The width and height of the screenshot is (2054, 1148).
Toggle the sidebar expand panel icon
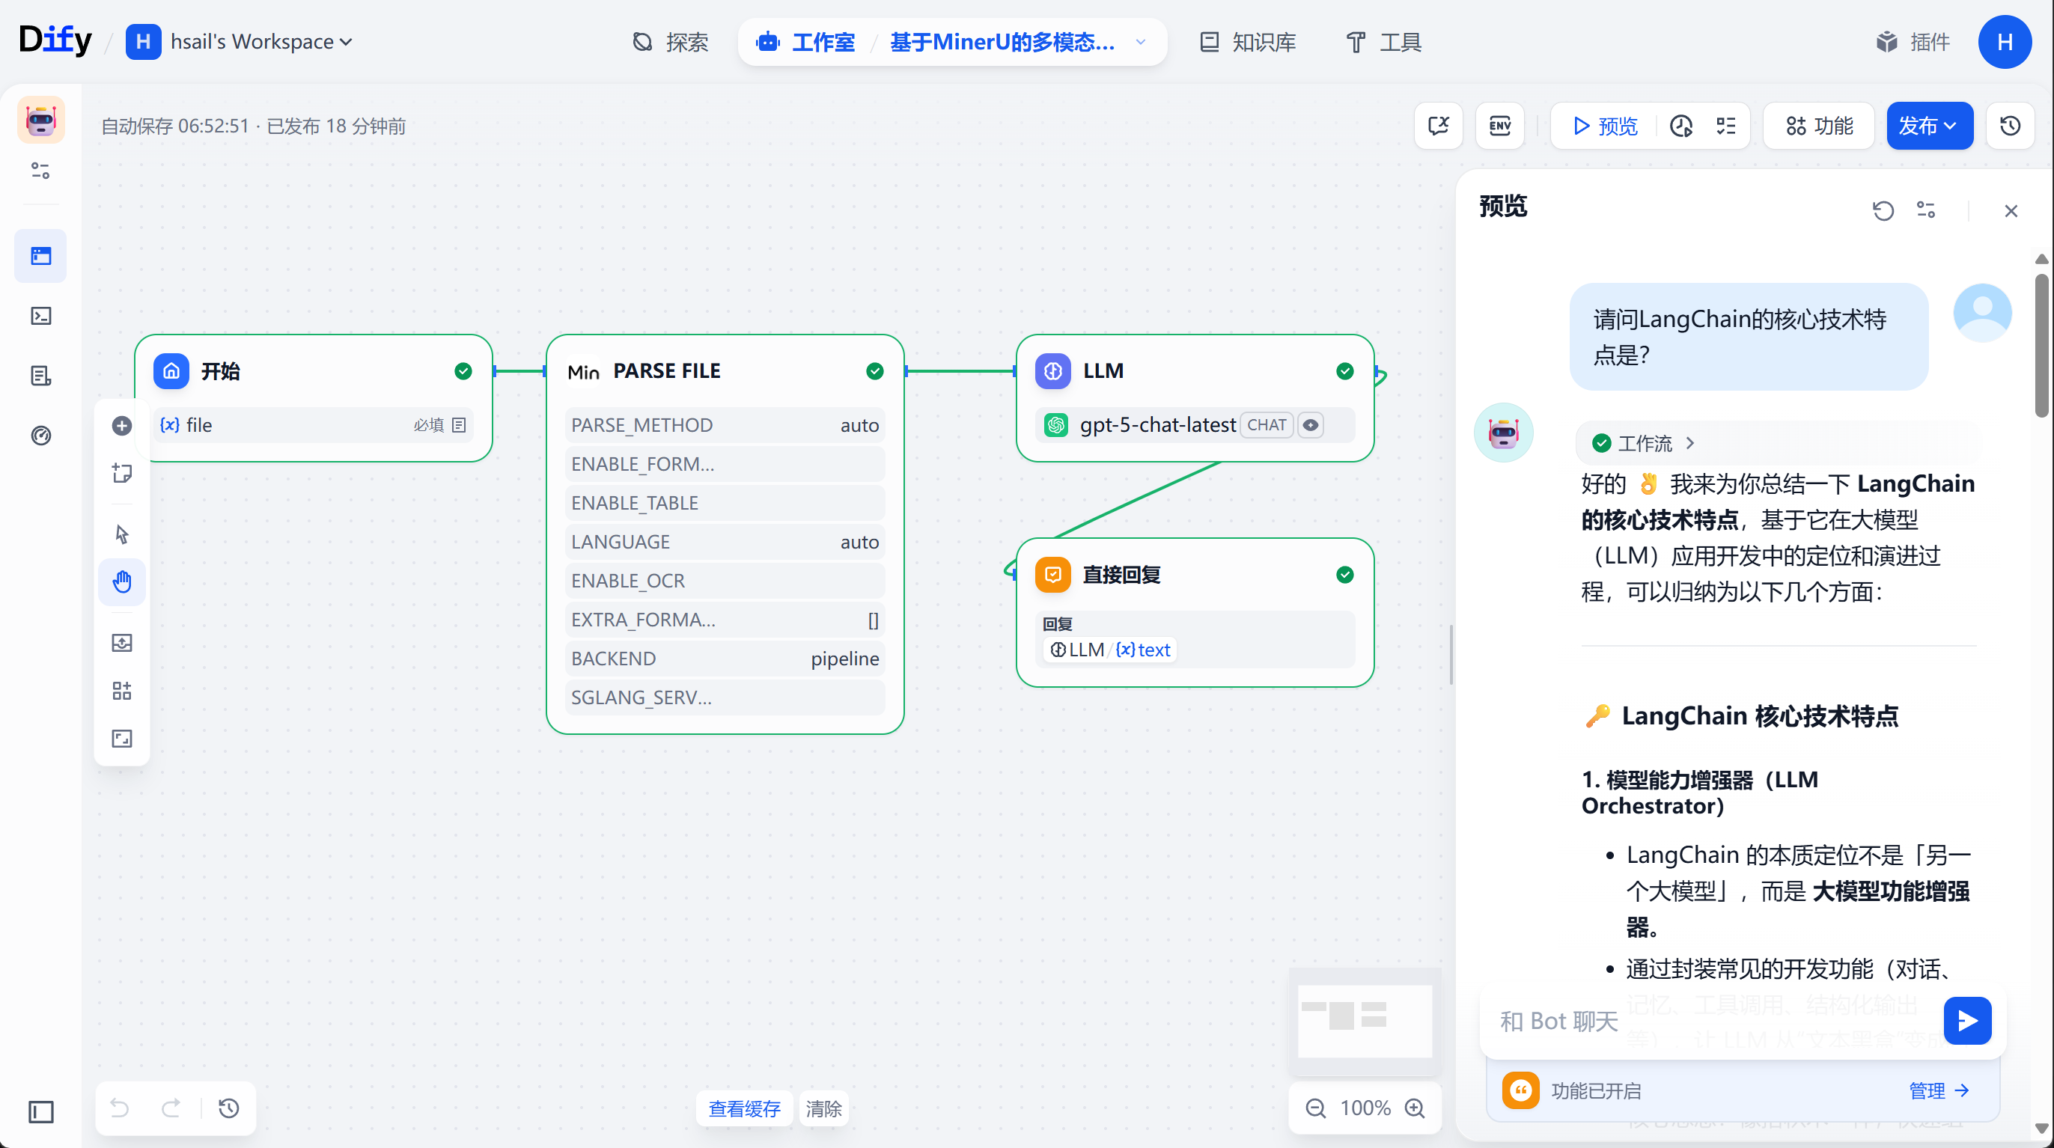(x=40, y=1112)
